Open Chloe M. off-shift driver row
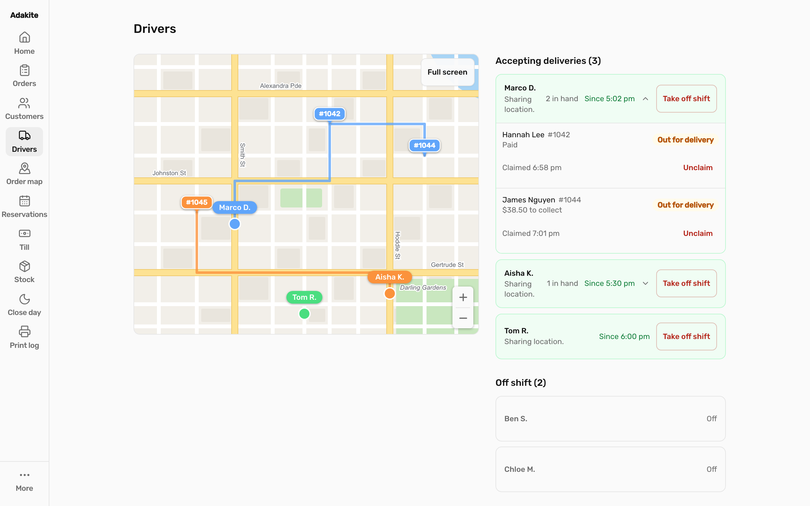The width and height of the screenshot is (810, 506). coord(610,469)
